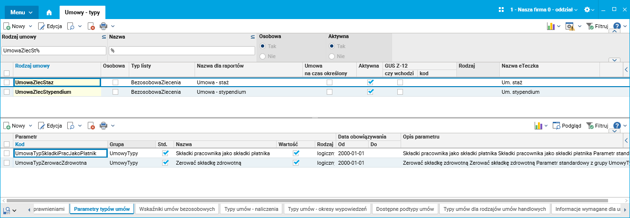Viewport: 630px width, 218px height.
Task: Click the delete record icon in top toolbar
Action: coord(92,26)
